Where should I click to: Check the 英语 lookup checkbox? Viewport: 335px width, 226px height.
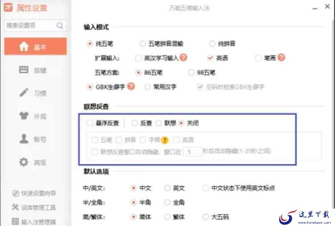click(176, 140)
